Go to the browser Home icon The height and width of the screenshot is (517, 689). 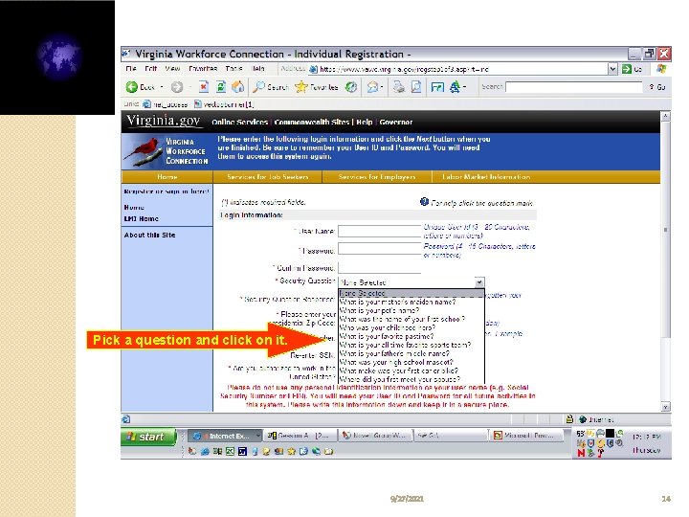tap(237, 86)
